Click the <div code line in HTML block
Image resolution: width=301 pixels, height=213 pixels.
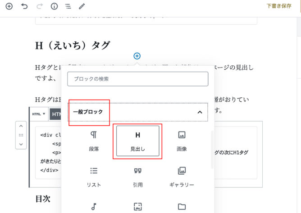(50, 135)
